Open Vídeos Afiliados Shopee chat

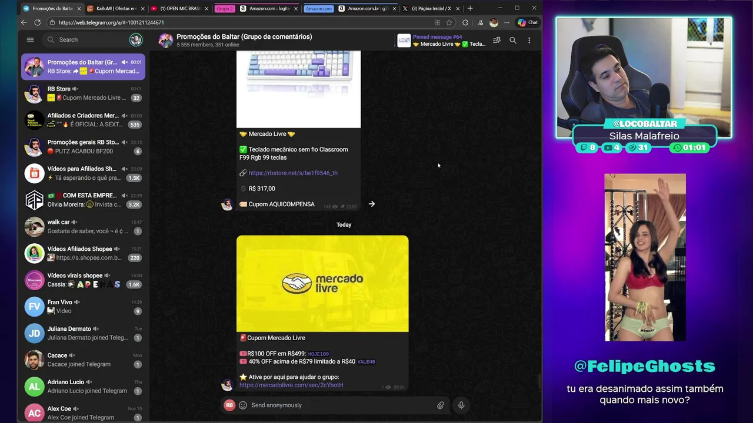[x=83, y=253]
